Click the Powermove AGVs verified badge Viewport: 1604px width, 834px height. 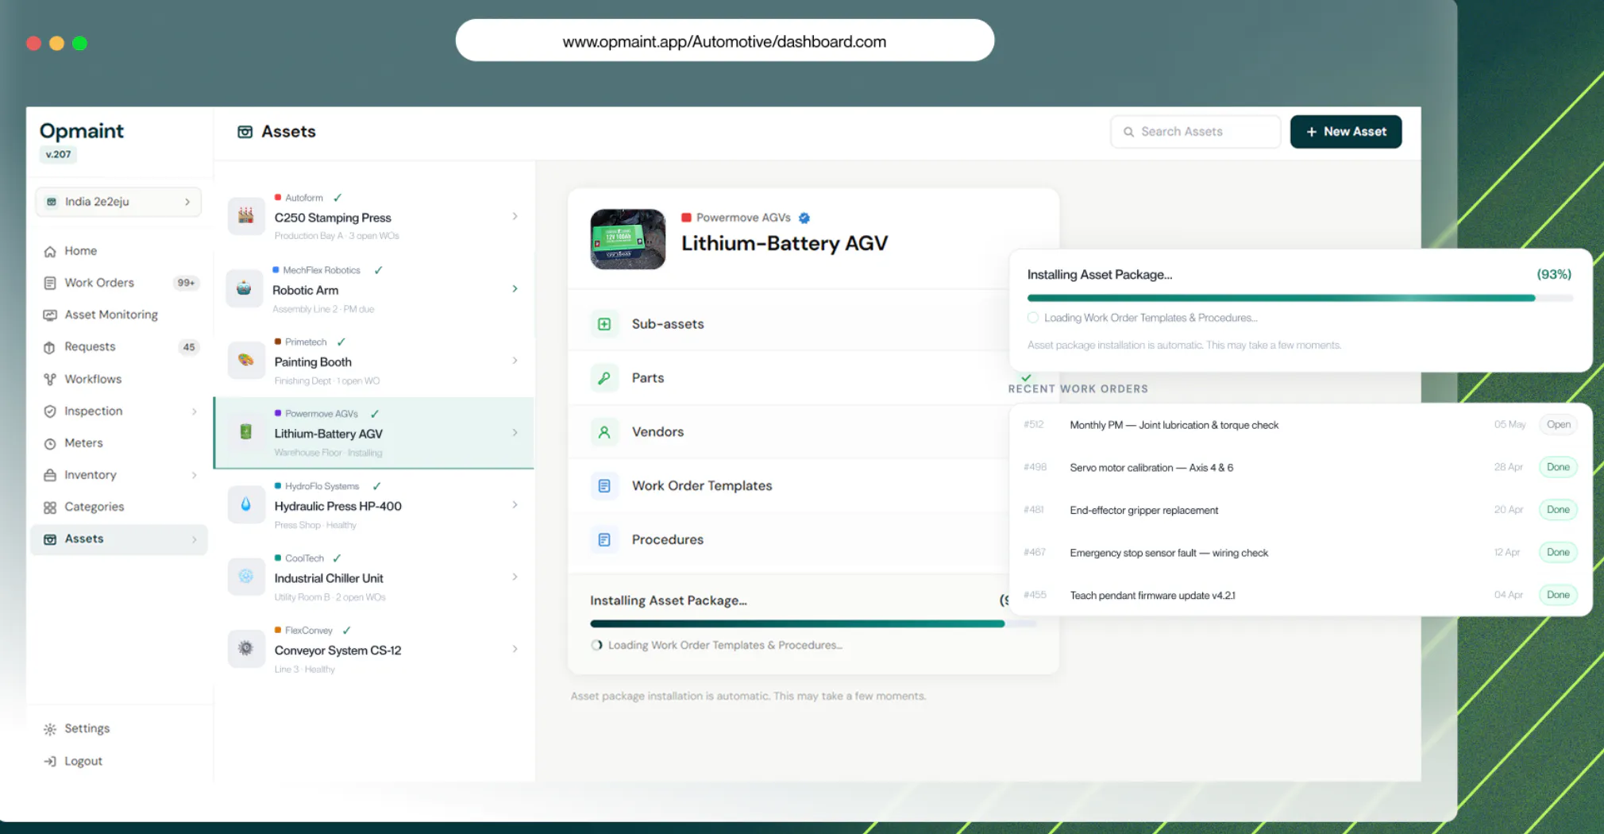[x=804, y=218]
